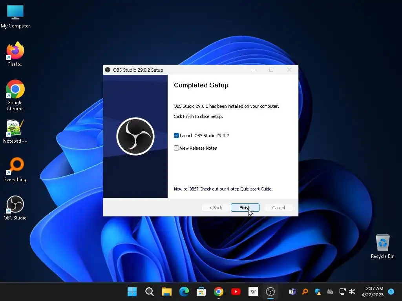Open taskbar Search magnifier
This screenshot has height=301, width=402.
point(150,292)
